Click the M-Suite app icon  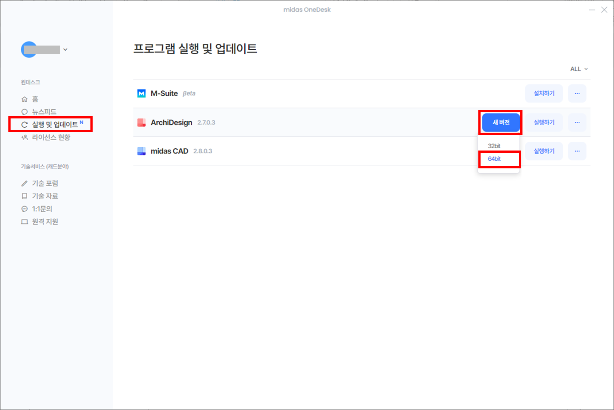(x=141, y=94)
